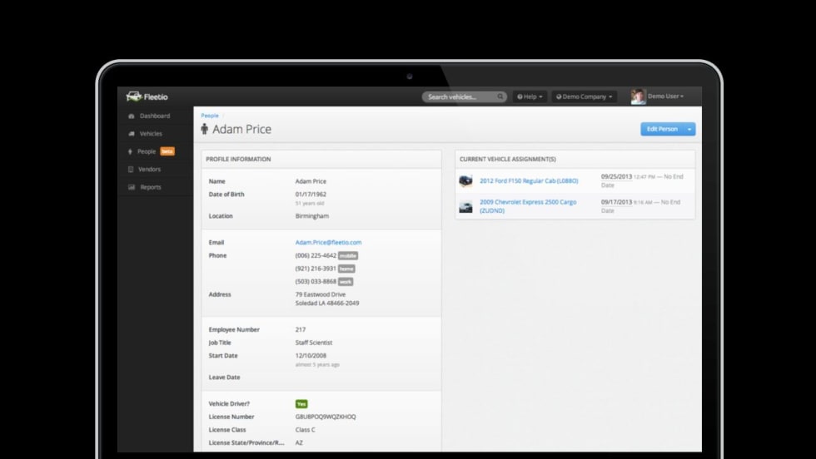Click the search magnifier icon
The image size is (816, 459).
500,96
